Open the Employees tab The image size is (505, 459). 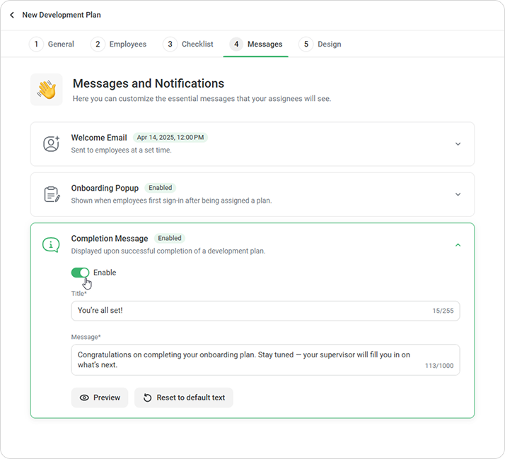(119, 44)
